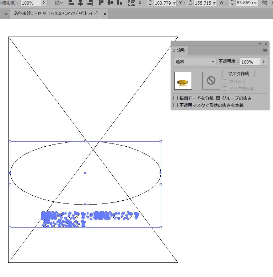Open the align-to dropdown in the control bar
273x277 pixels.
58,3
